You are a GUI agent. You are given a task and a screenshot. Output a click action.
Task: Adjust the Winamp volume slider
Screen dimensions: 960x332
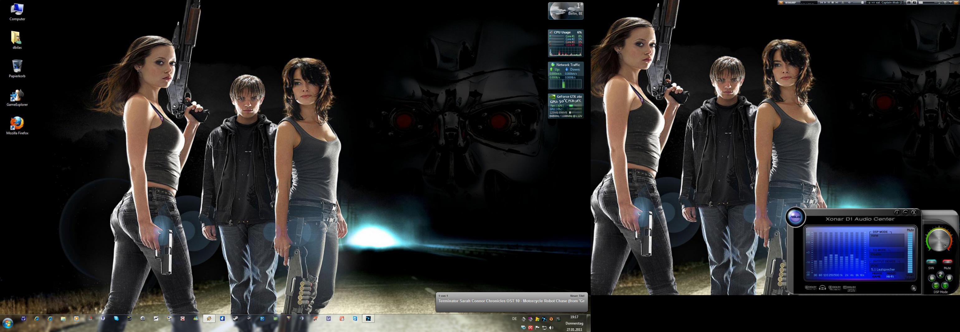858,2
